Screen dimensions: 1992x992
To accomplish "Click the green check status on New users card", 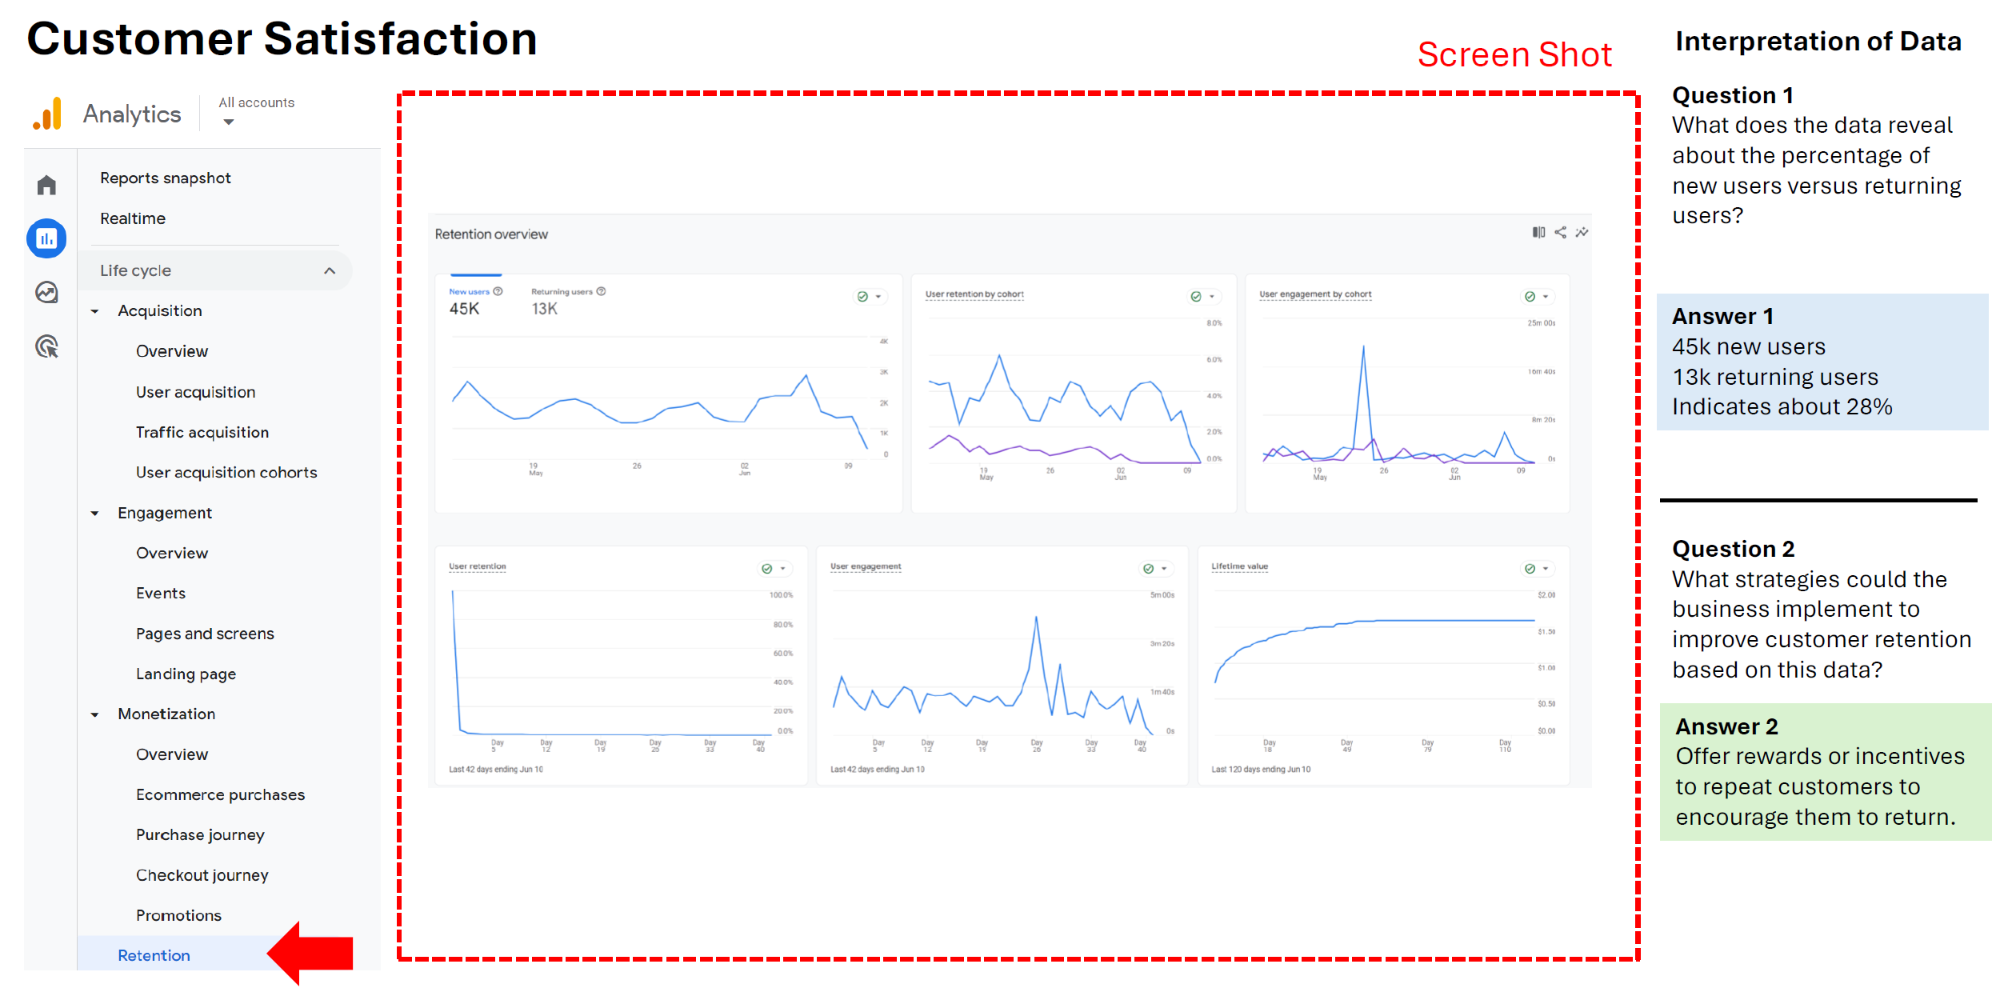I will (x=862, y=297).
